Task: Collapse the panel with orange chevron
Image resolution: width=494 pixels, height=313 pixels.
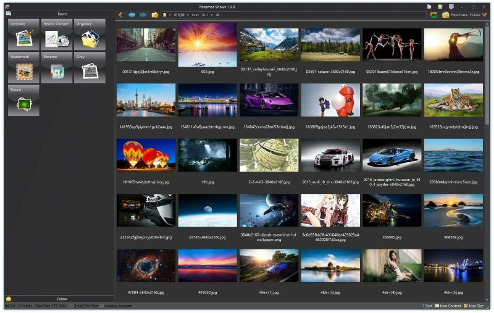Action: [120, 15]
